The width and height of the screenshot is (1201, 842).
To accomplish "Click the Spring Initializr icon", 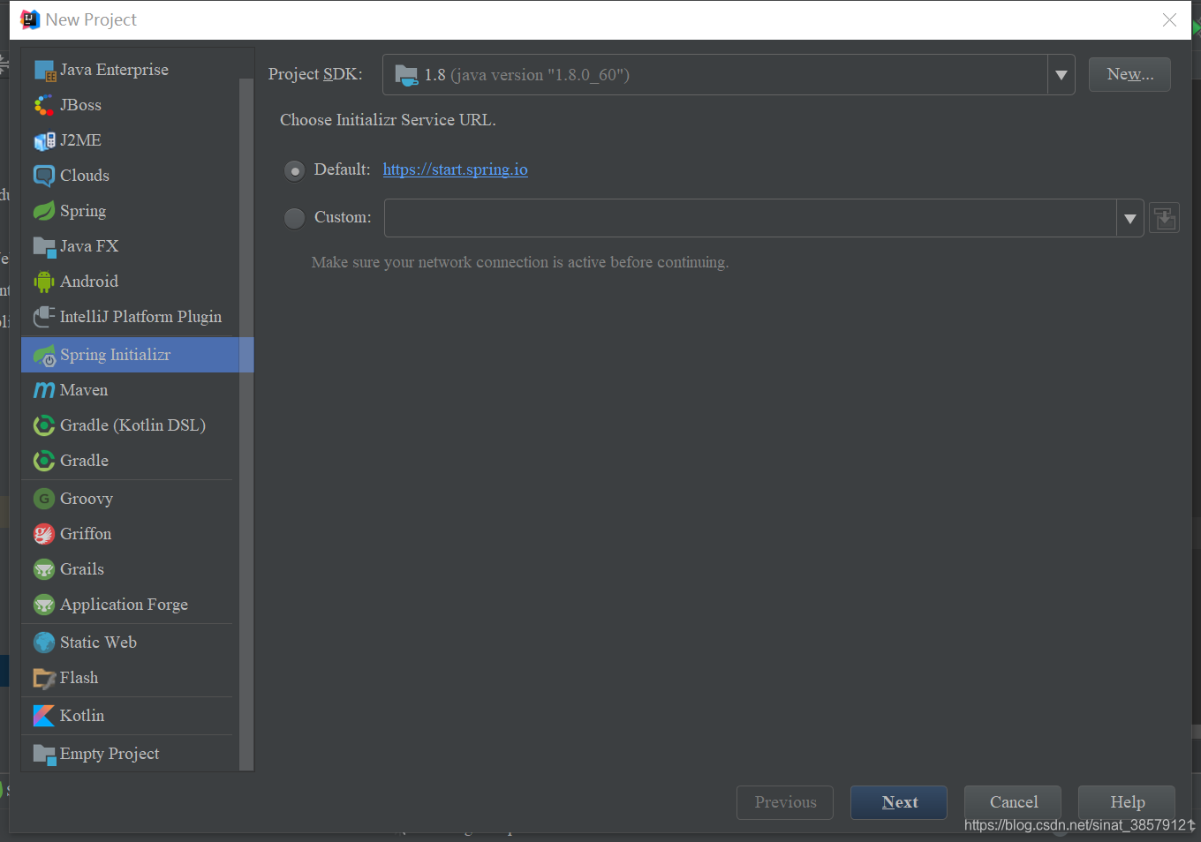I will coord(44,355).
